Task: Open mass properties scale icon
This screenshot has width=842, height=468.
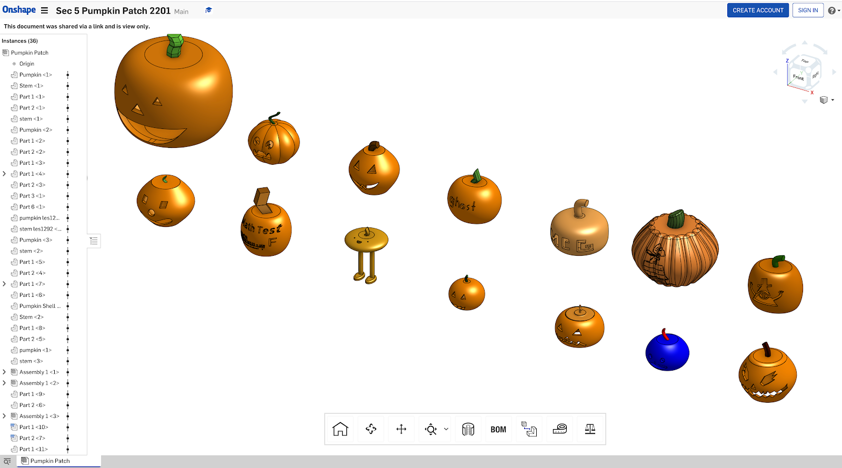Action: point(590,430)
